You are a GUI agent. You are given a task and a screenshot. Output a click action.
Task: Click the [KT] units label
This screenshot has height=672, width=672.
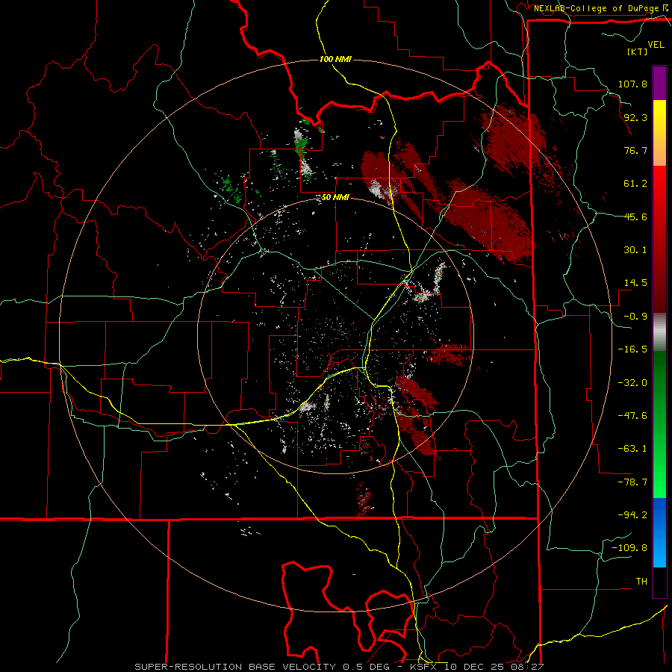click(638, 52)
